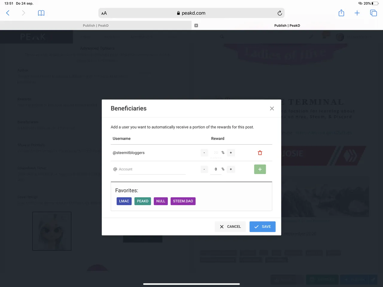383x287 pixels.
Task: Click the @steemitbloggers username text
Action: click(x=129, y=153)
